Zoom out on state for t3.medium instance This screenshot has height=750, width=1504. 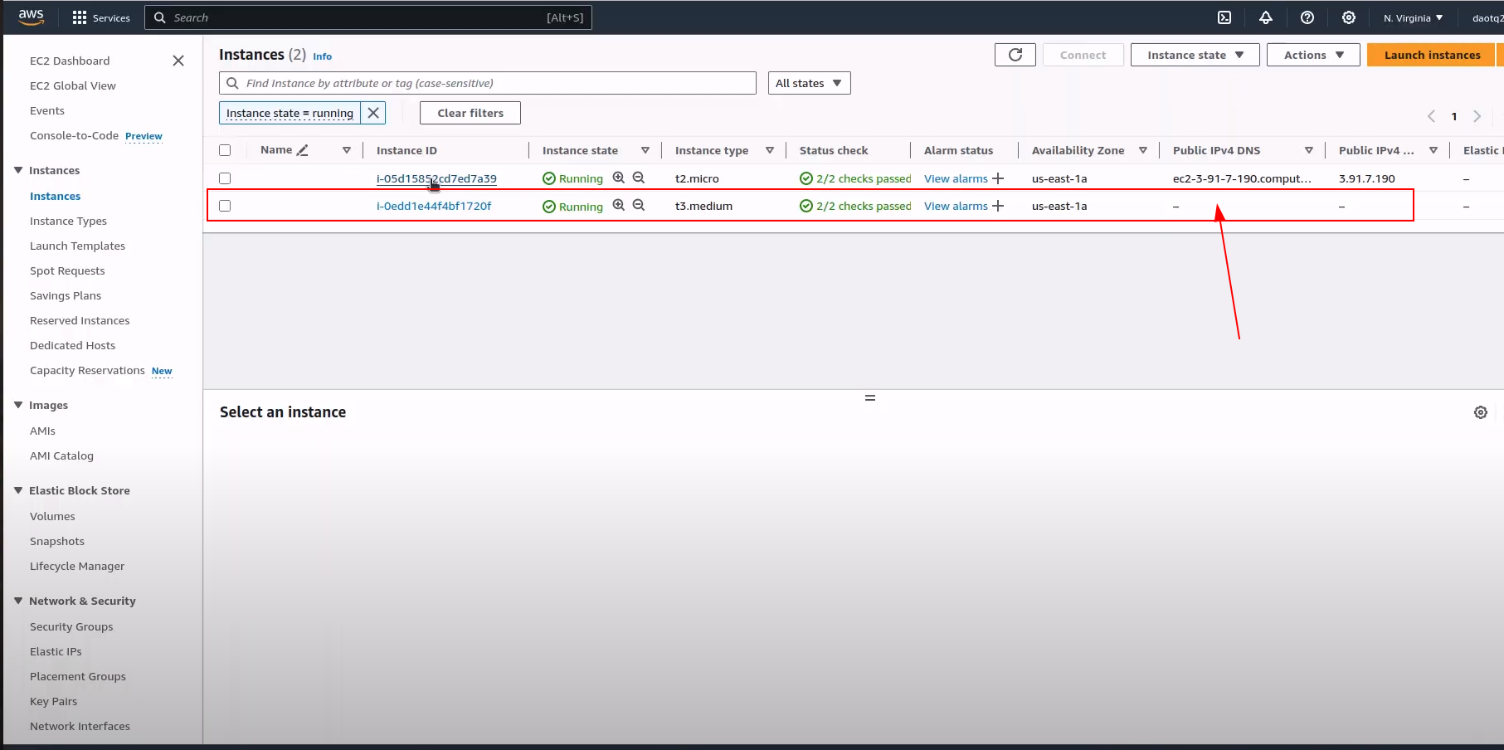[639, 205]
